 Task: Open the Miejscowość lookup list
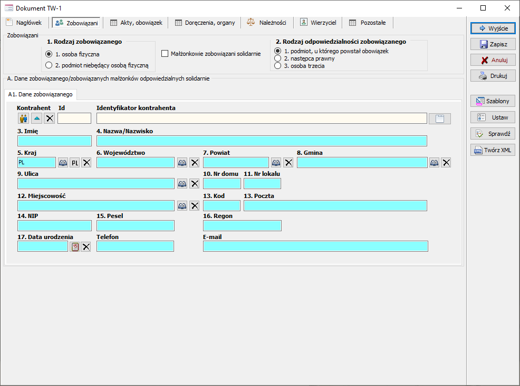click(182, 206)
